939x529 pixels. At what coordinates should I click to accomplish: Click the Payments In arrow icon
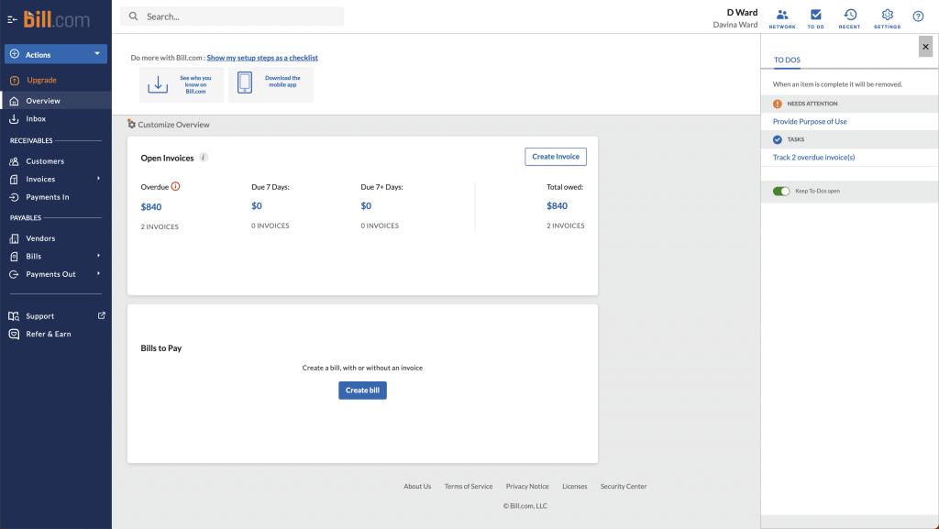pyautogui.click(x=15, y=197)
